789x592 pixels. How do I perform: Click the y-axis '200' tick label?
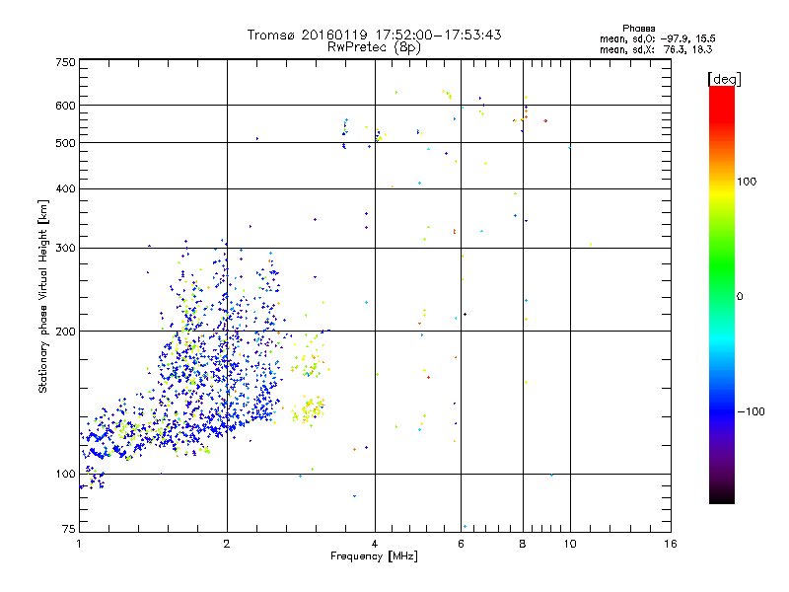pyautogui.click(x=65, y=332)
